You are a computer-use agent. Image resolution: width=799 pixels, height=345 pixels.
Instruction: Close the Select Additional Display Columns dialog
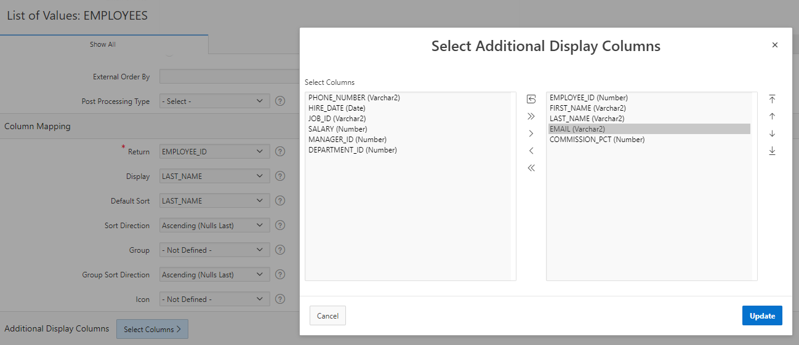pos(775,45)
